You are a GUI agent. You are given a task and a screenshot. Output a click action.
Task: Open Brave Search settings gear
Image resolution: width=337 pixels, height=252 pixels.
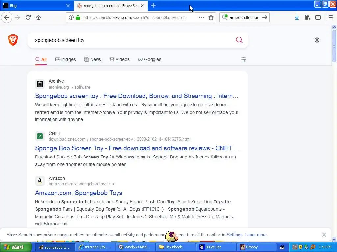point(317,40)
